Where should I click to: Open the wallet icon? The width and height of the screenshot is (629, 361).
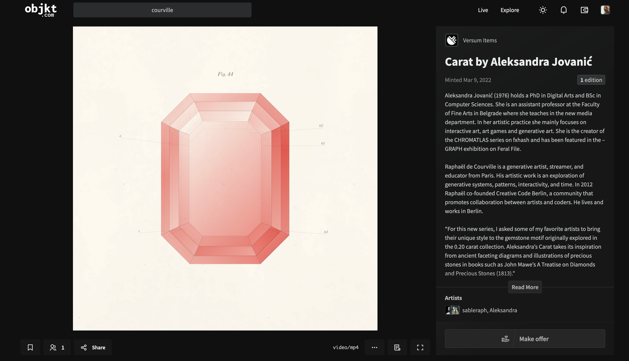pyautogui.click(x=584, y=10)
